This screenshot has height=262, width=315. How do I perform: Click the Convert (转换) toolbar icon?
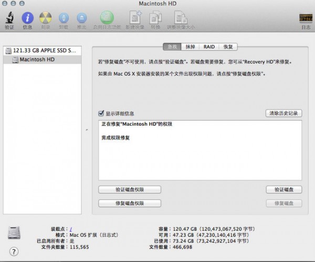(155, 18)
